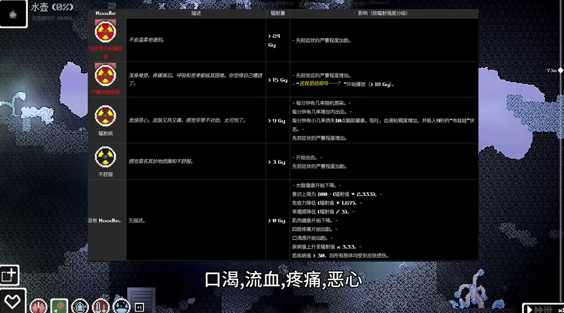Click the blue sweating face moodle
This screenshot has height=313, width=564.
click(x=122, y=306)
